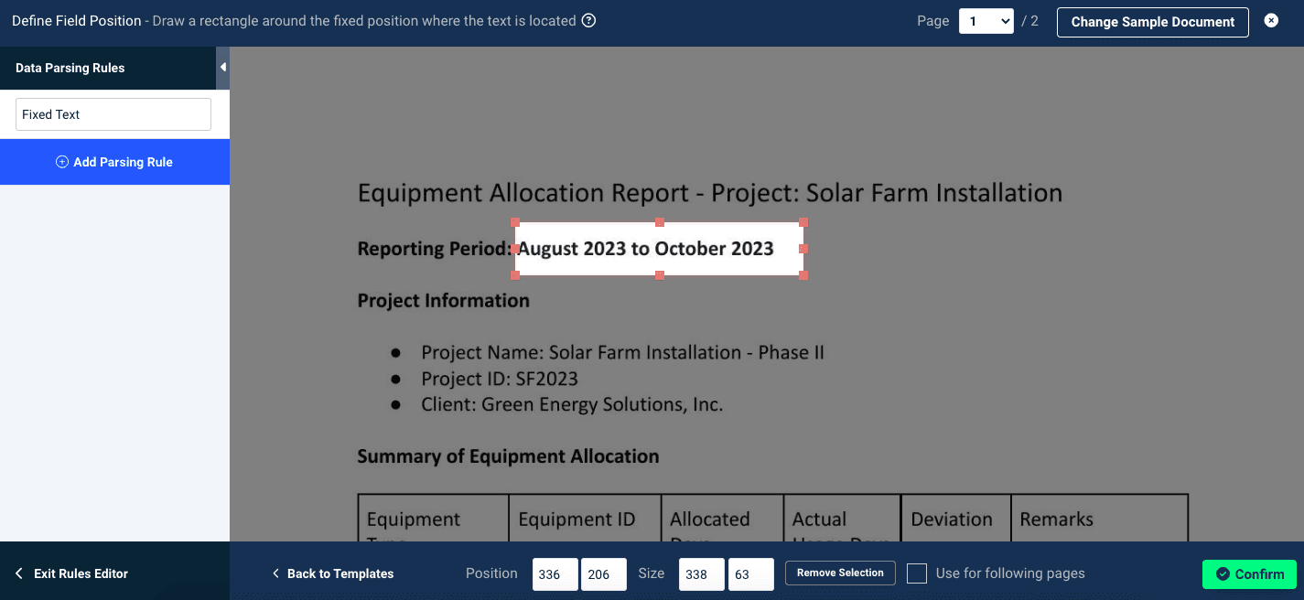
Task: Click the Size height input field
Action: coord(750,574)
